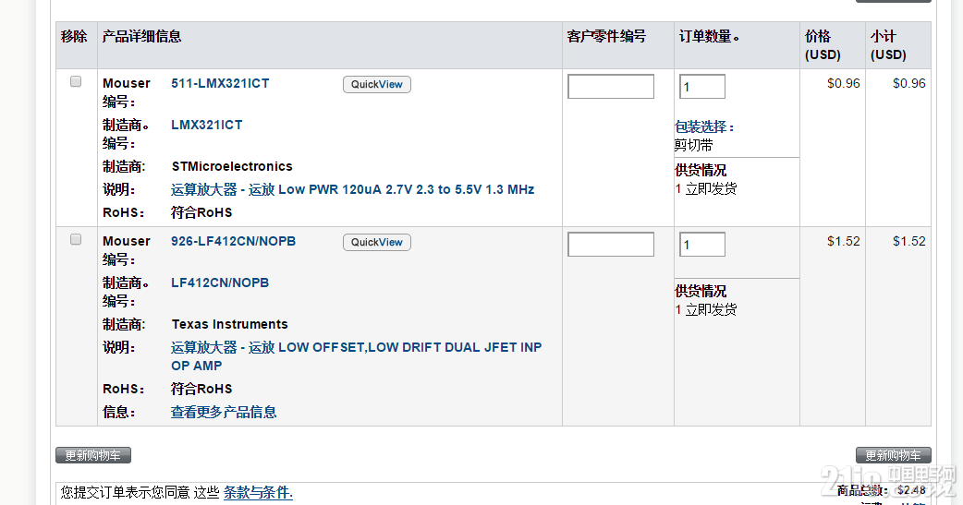Open 条款与条件 terms link
Viewport: 963px width, 505px height.
click(258, 492)
